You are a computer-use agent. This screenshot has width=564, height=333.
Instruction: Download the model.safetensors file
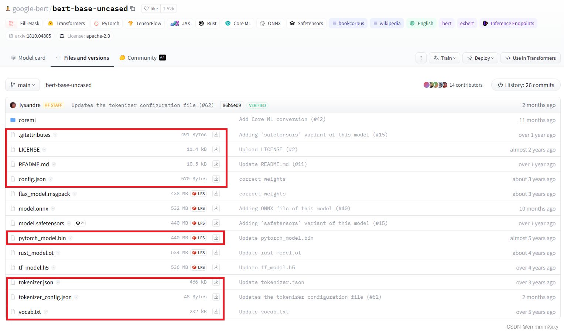pos(216,223)
